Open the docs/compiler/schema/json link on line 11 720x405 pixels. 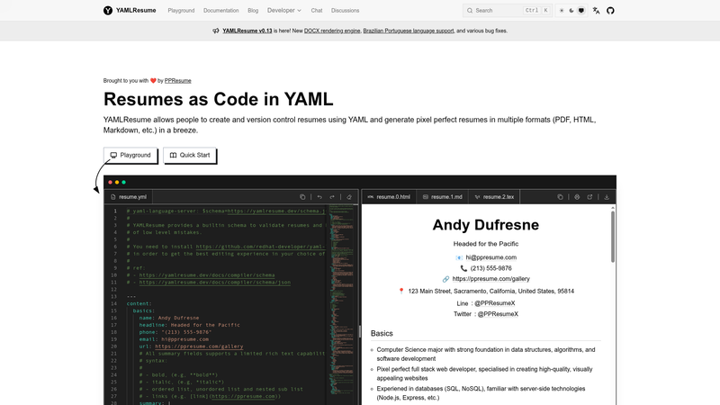(x=214, y=283)
